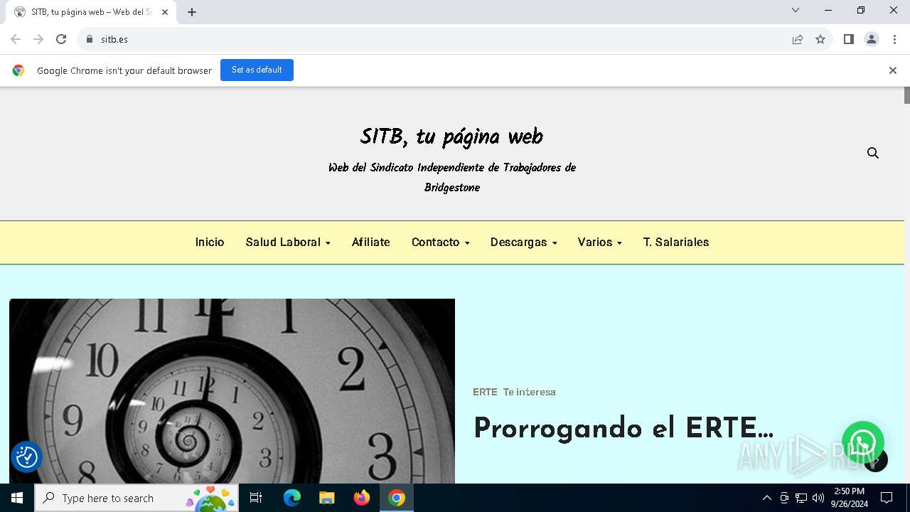Click the Windows taskbar search box
The width and height of the screenshot is (910, 512).
coord(136,498)
